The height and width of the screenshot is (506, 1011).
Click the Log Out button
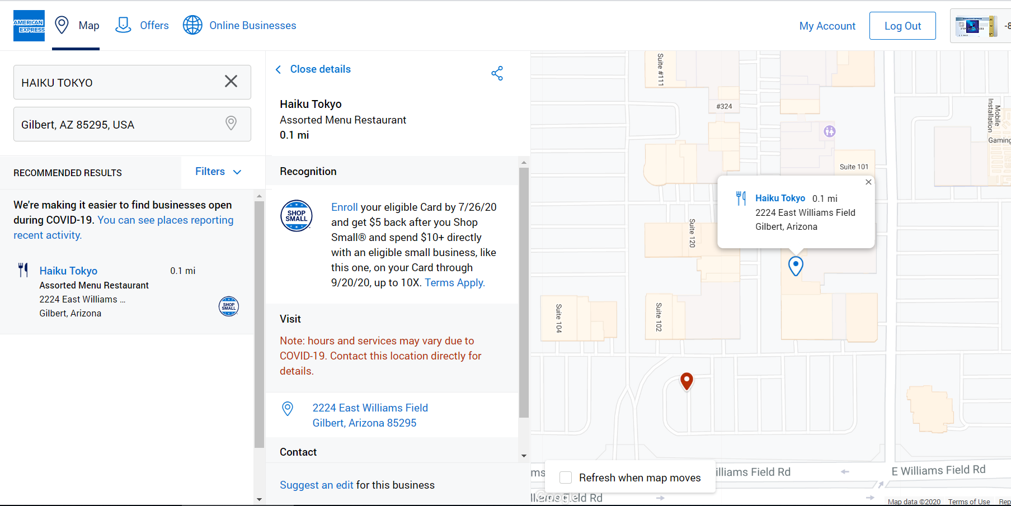tap(902, 26)
